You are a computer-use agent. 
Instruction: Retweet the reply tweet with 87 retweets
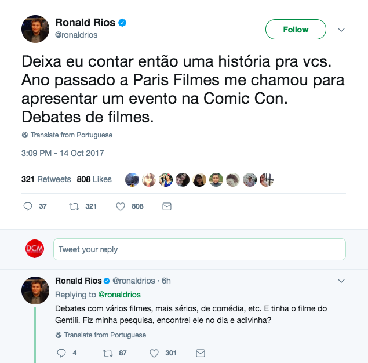point(107,353)
